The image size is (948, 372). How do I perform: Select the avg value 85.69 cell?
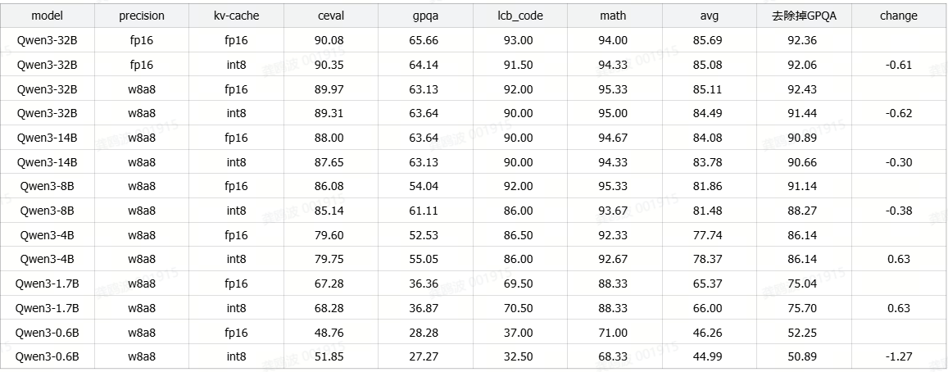[708, 40]
